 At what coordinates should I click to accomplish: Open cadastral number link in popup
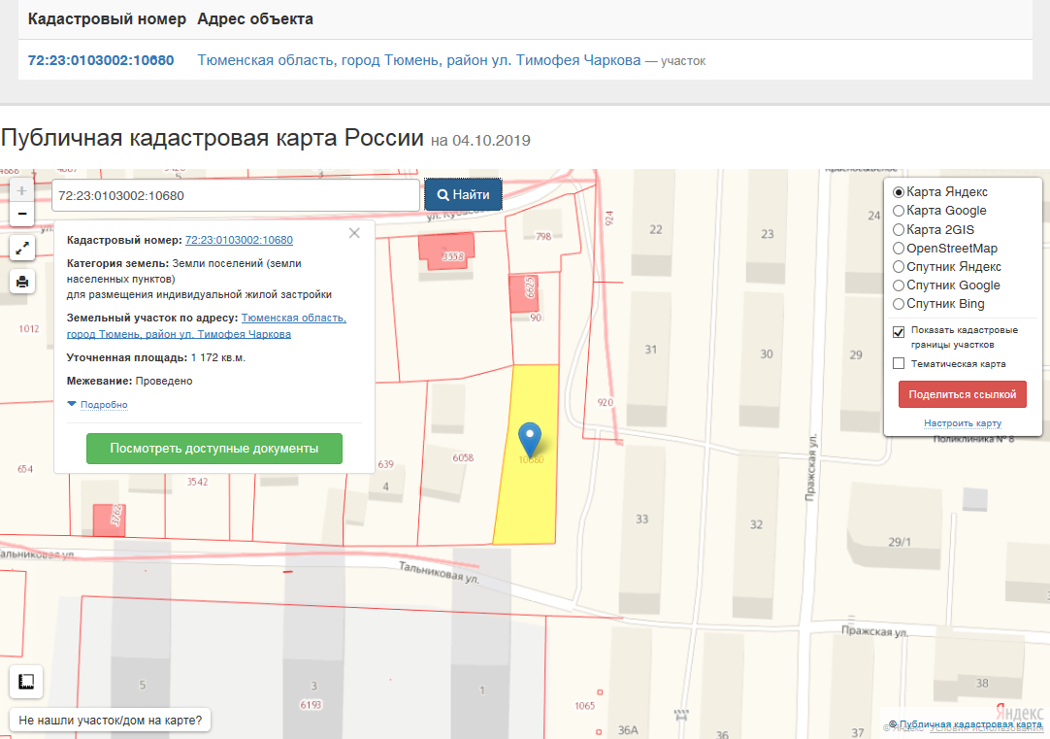click(239, 240)
